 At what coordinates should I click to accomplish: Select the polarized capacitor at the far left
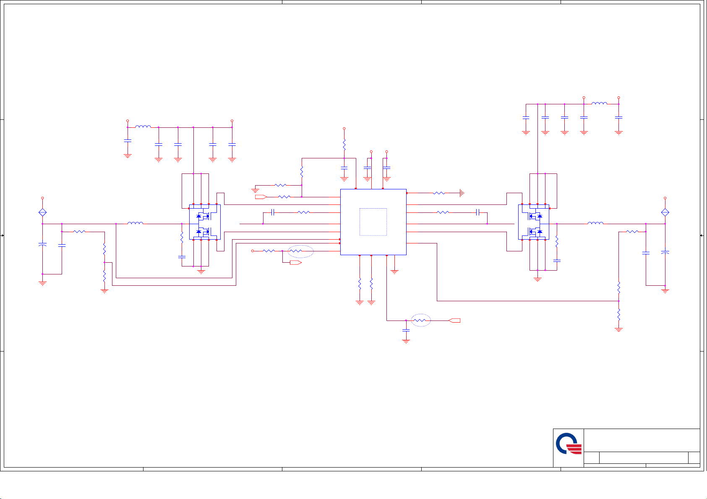42,244
